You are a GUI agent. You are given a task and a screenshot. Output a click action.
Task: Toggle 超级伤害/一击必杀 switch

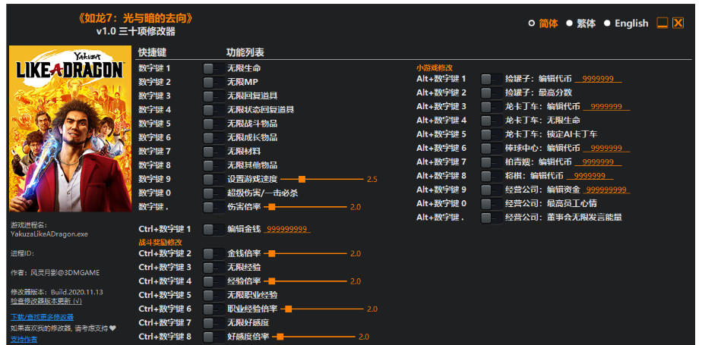point(213,193)
